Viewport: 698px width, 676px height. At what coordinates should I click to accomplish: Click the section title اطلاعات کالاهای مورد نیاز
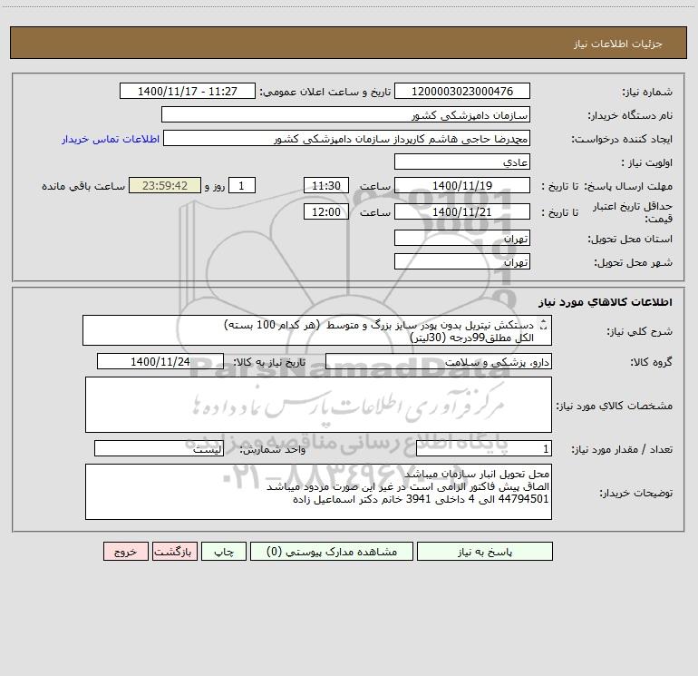tap(605, 302)
